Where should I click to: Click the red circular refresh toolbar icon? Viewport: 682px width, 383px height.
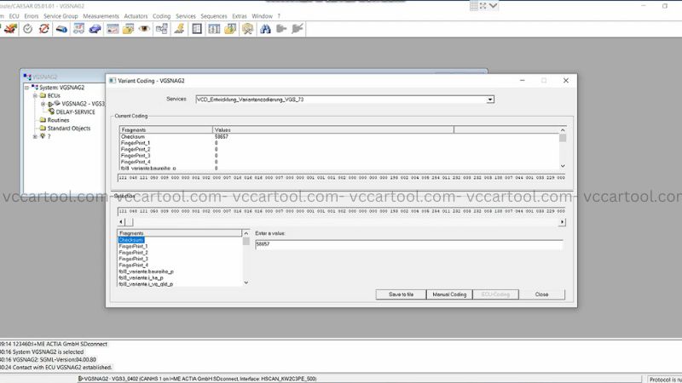pyautogui.click(x=44, y=29)
